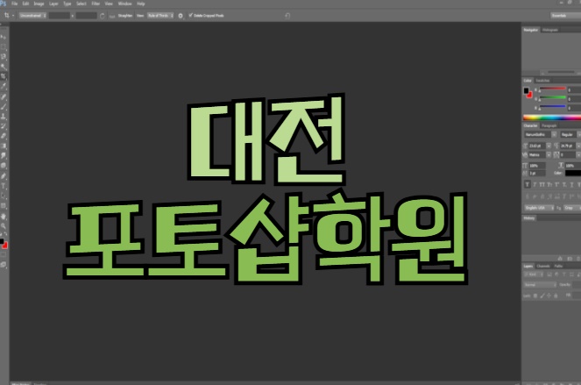Select the Hand tool
This screenshot has width=581, height=385.
(4, 217)
